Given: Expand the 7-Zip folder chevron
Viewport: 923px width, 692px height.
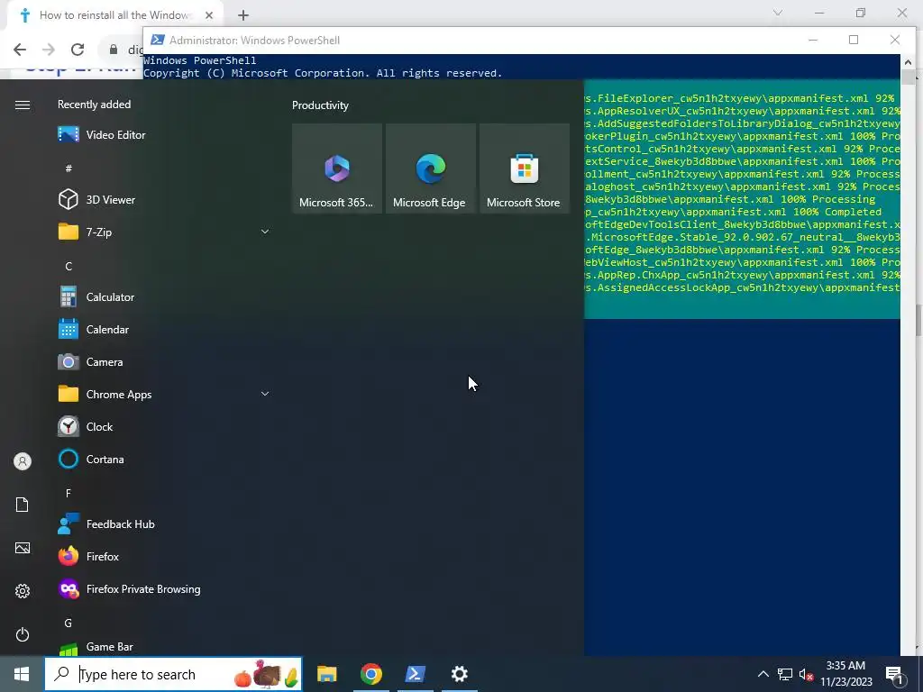Looking at the screenshot, I should pos(265,232).
